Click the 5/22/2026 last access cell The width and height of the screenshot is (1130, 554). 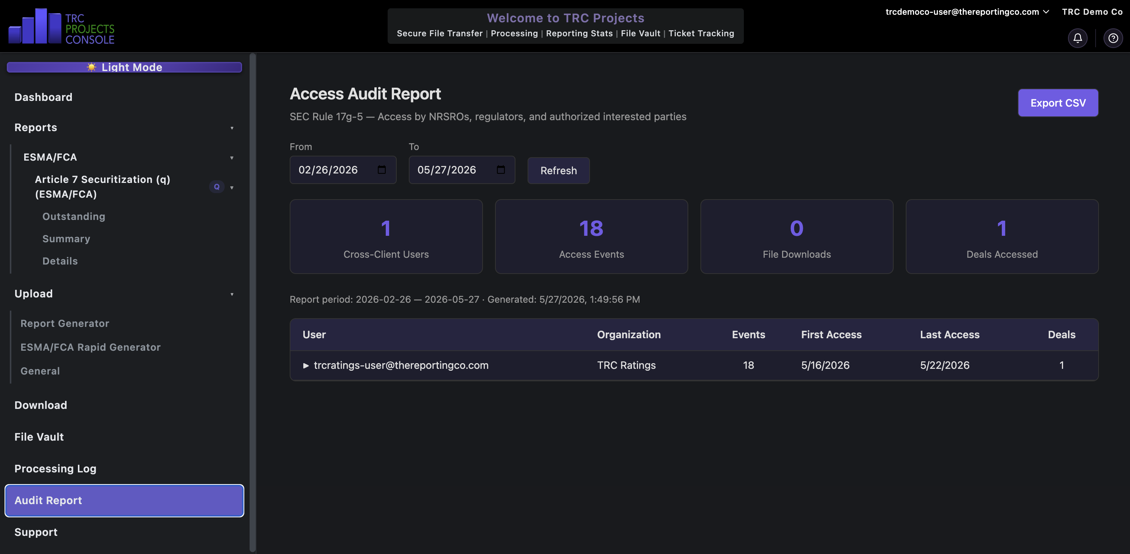click(944, 365)
